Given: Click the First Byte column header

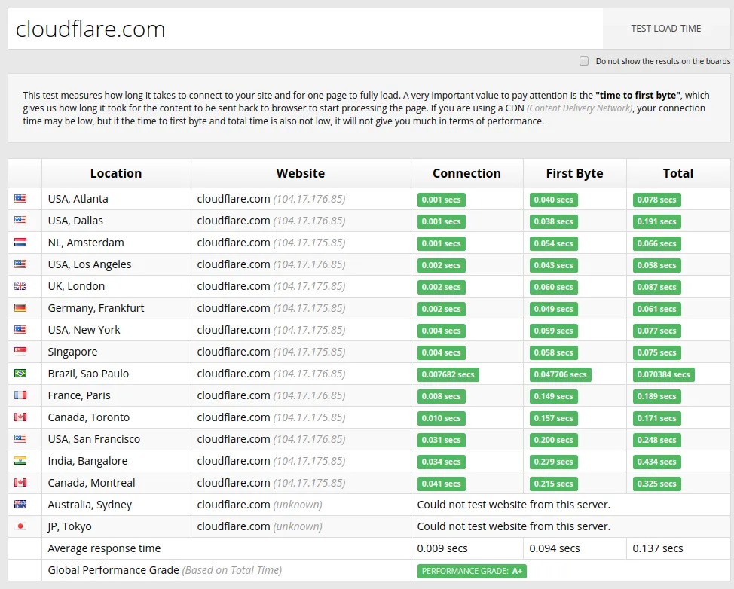Looking at the screenshot, I should point(574,173).
